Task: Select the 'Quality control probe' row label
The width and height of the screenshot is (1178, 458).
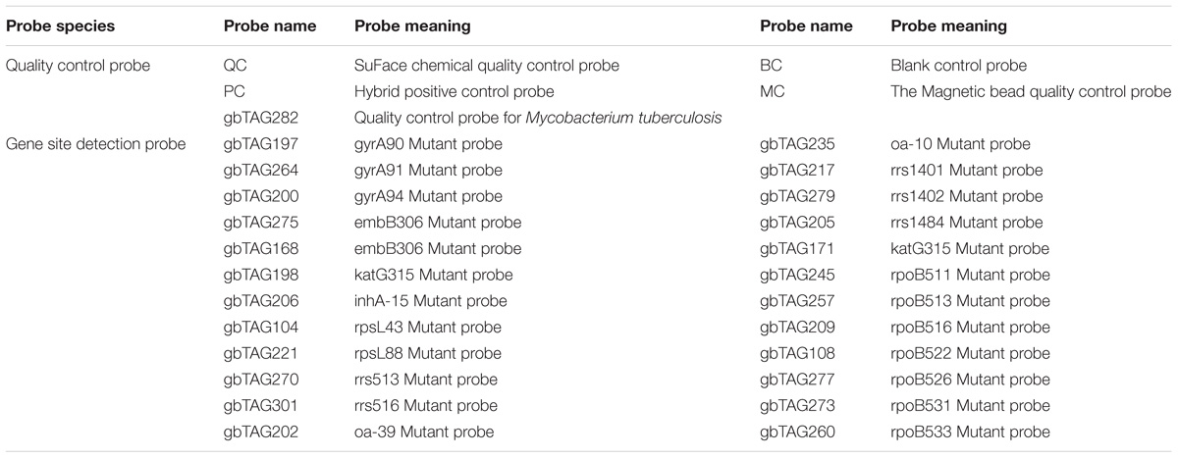Action: (70, 67)
